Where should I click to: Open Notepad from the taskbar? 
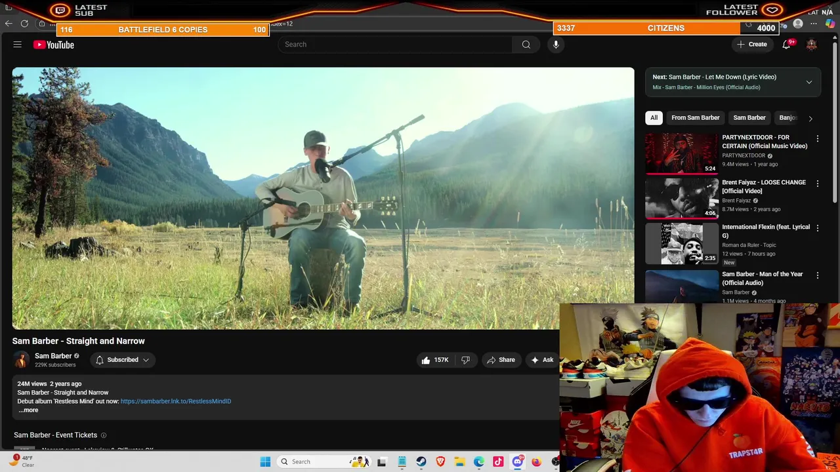coord(402,462)
